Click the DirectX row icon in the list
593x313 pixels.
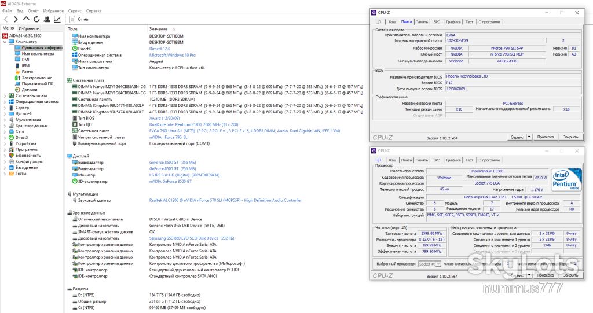75,49
